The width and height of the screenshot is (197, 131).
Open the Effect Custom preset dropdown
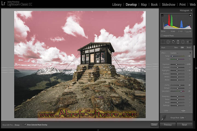click(x=174, y=53)
